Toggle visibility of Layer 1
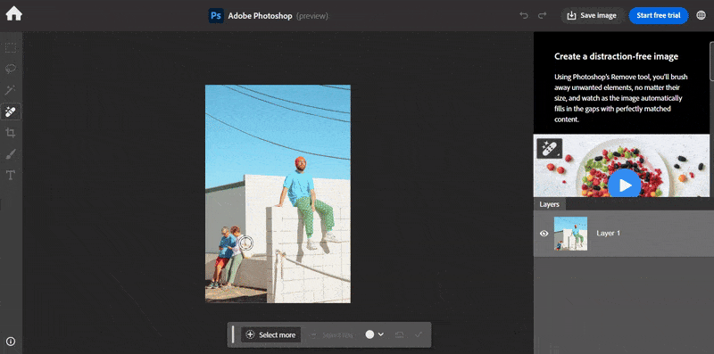Image resolution: width=714 pixels, height=354 pixels. pos(544,234)
